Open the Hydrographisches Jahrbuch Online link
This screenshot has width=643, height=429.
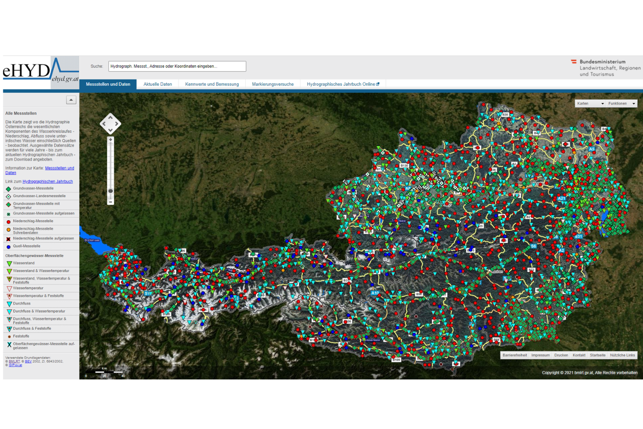342,84
